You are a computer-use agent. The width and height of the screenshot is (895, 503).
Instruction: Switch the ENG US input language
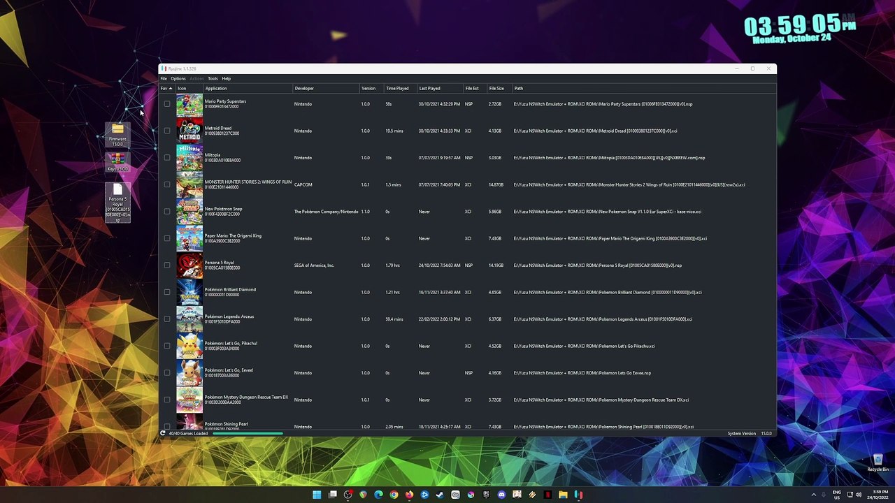pyautogui.click(x=837, y=495)
